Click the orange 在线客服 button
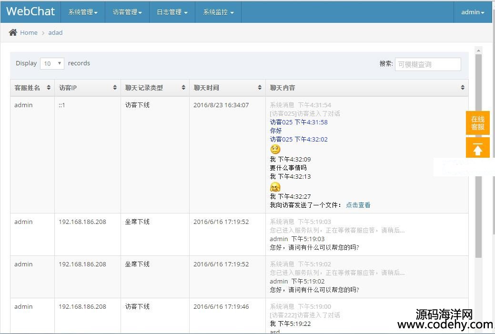495x334 pixels. (478, 123)
